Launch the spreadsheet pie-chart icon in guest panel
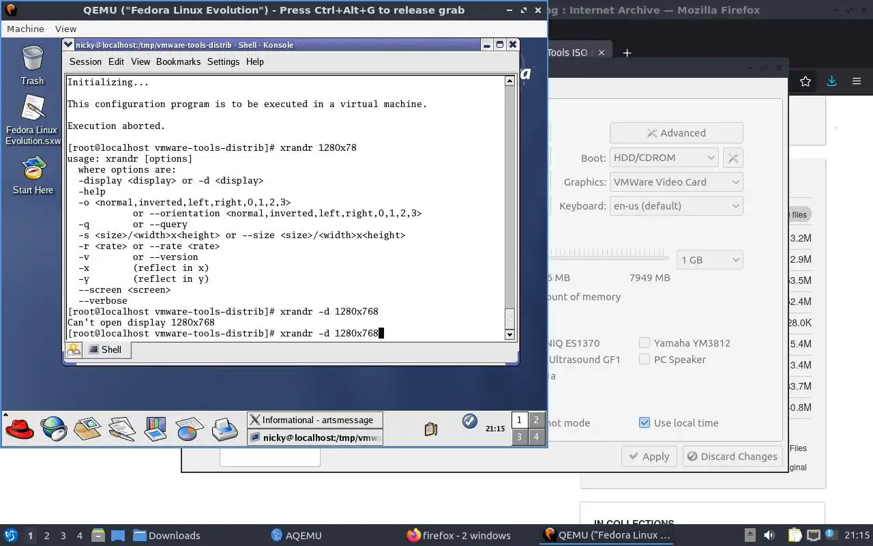873x546 pixels. point(190,429)
